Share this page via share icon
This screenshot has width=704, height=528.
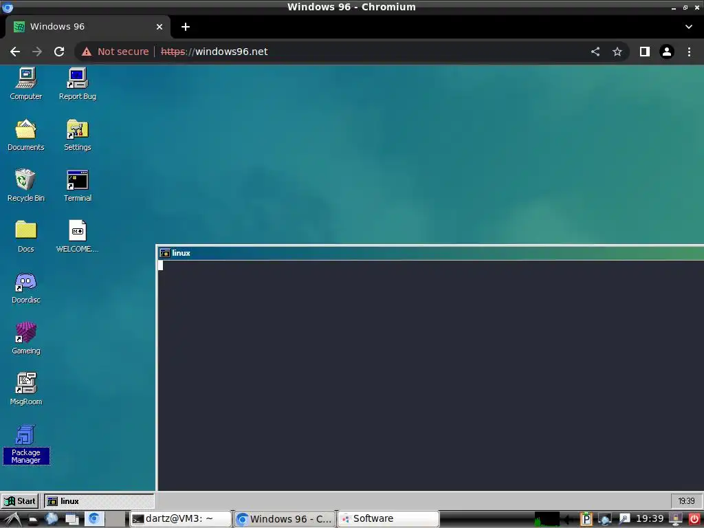(595, 52)
